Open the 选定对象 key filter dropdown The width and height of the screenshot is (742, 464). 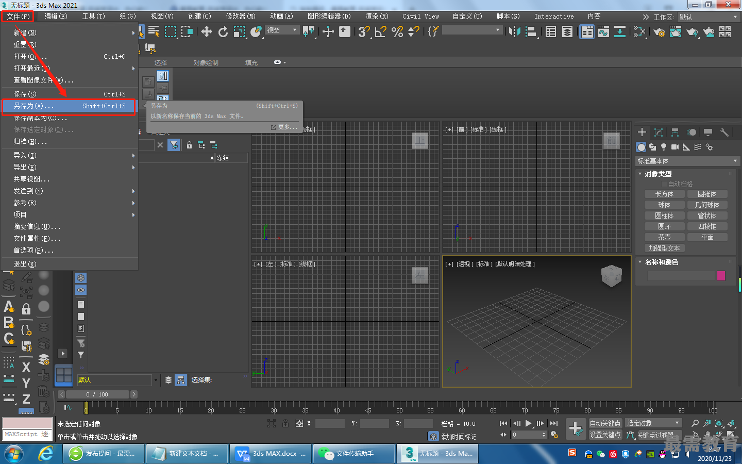click(653, 423)
